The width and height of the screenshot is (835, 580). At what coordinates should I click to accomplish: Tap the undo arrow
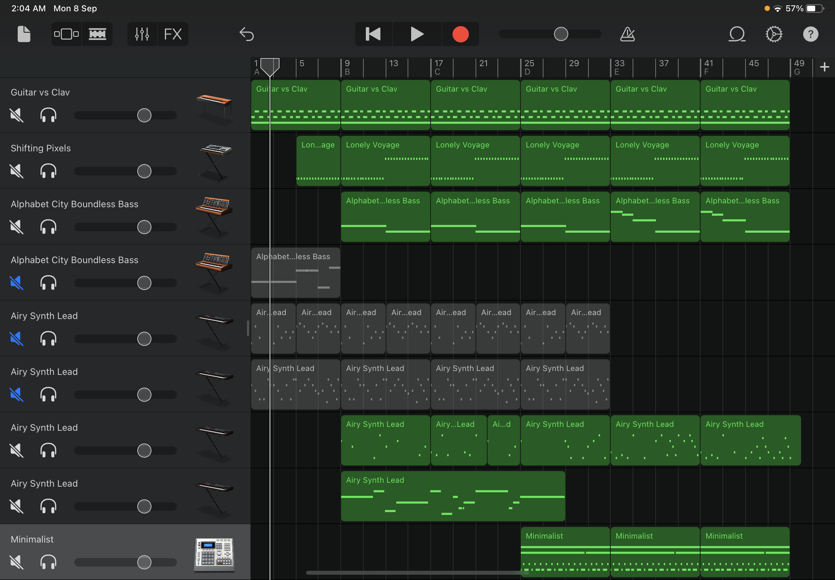tap(247, 34)
